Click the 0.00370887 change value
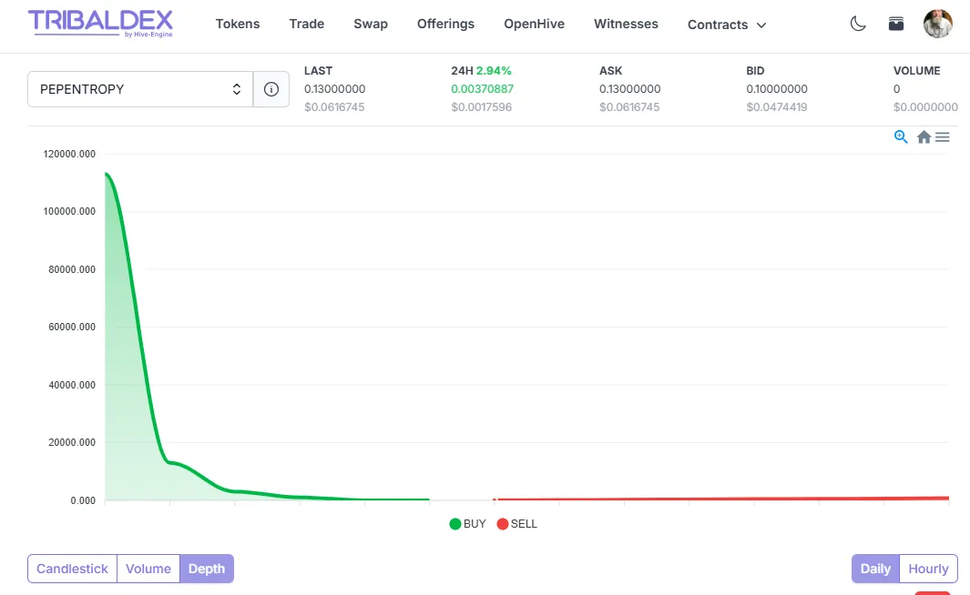Image resolution: width=970 pixels, height=595 pixels. pyautogui.click(x=483, y=89)
